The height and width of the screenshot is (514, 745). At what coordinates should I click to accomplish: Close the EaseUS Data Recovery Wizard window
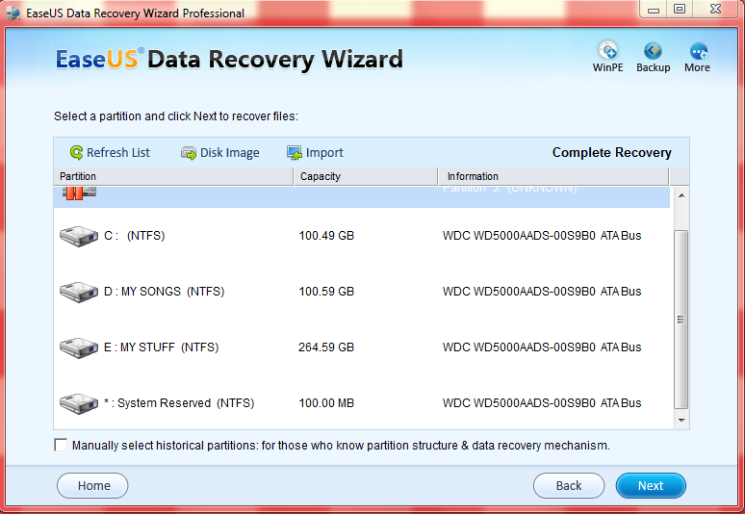point(716,10)
